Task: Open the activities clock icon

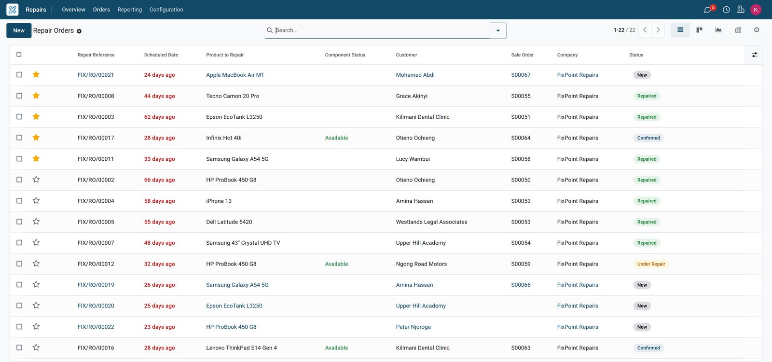Action: click(x=726, y=10)
